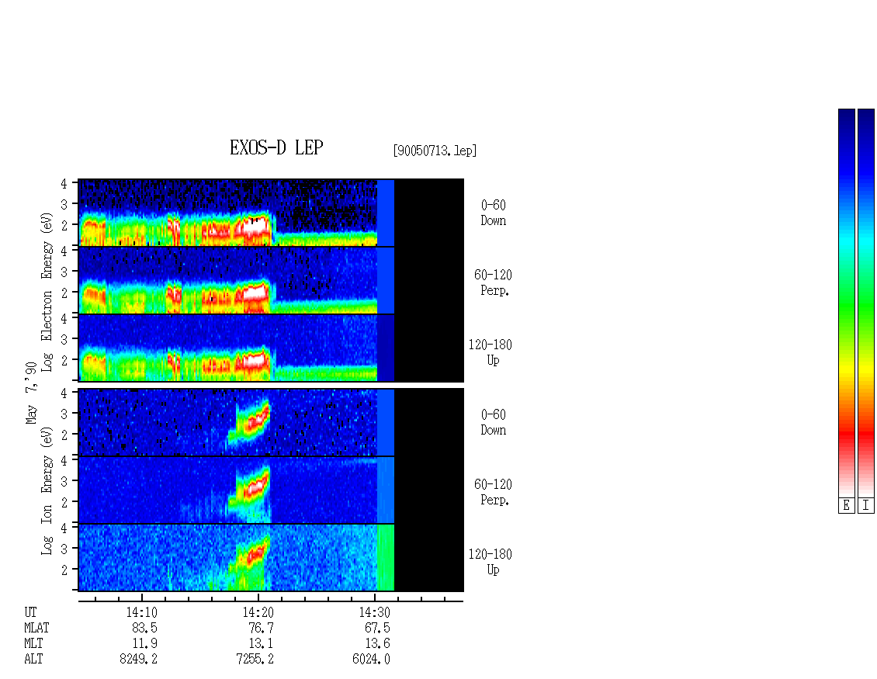Screen dimensions: 877x679
Task: Click the EXOS-D LEP plot title
Action: pyautogui.click(x=276, y=147)
